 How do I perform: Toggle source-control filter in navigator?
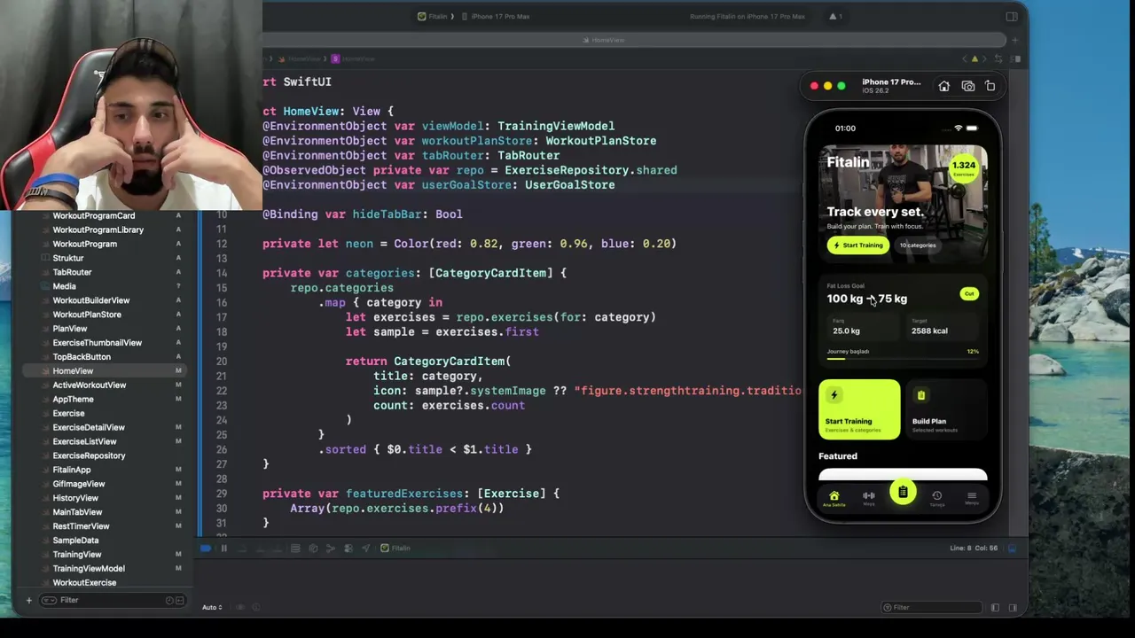click(x=180, y=601)
